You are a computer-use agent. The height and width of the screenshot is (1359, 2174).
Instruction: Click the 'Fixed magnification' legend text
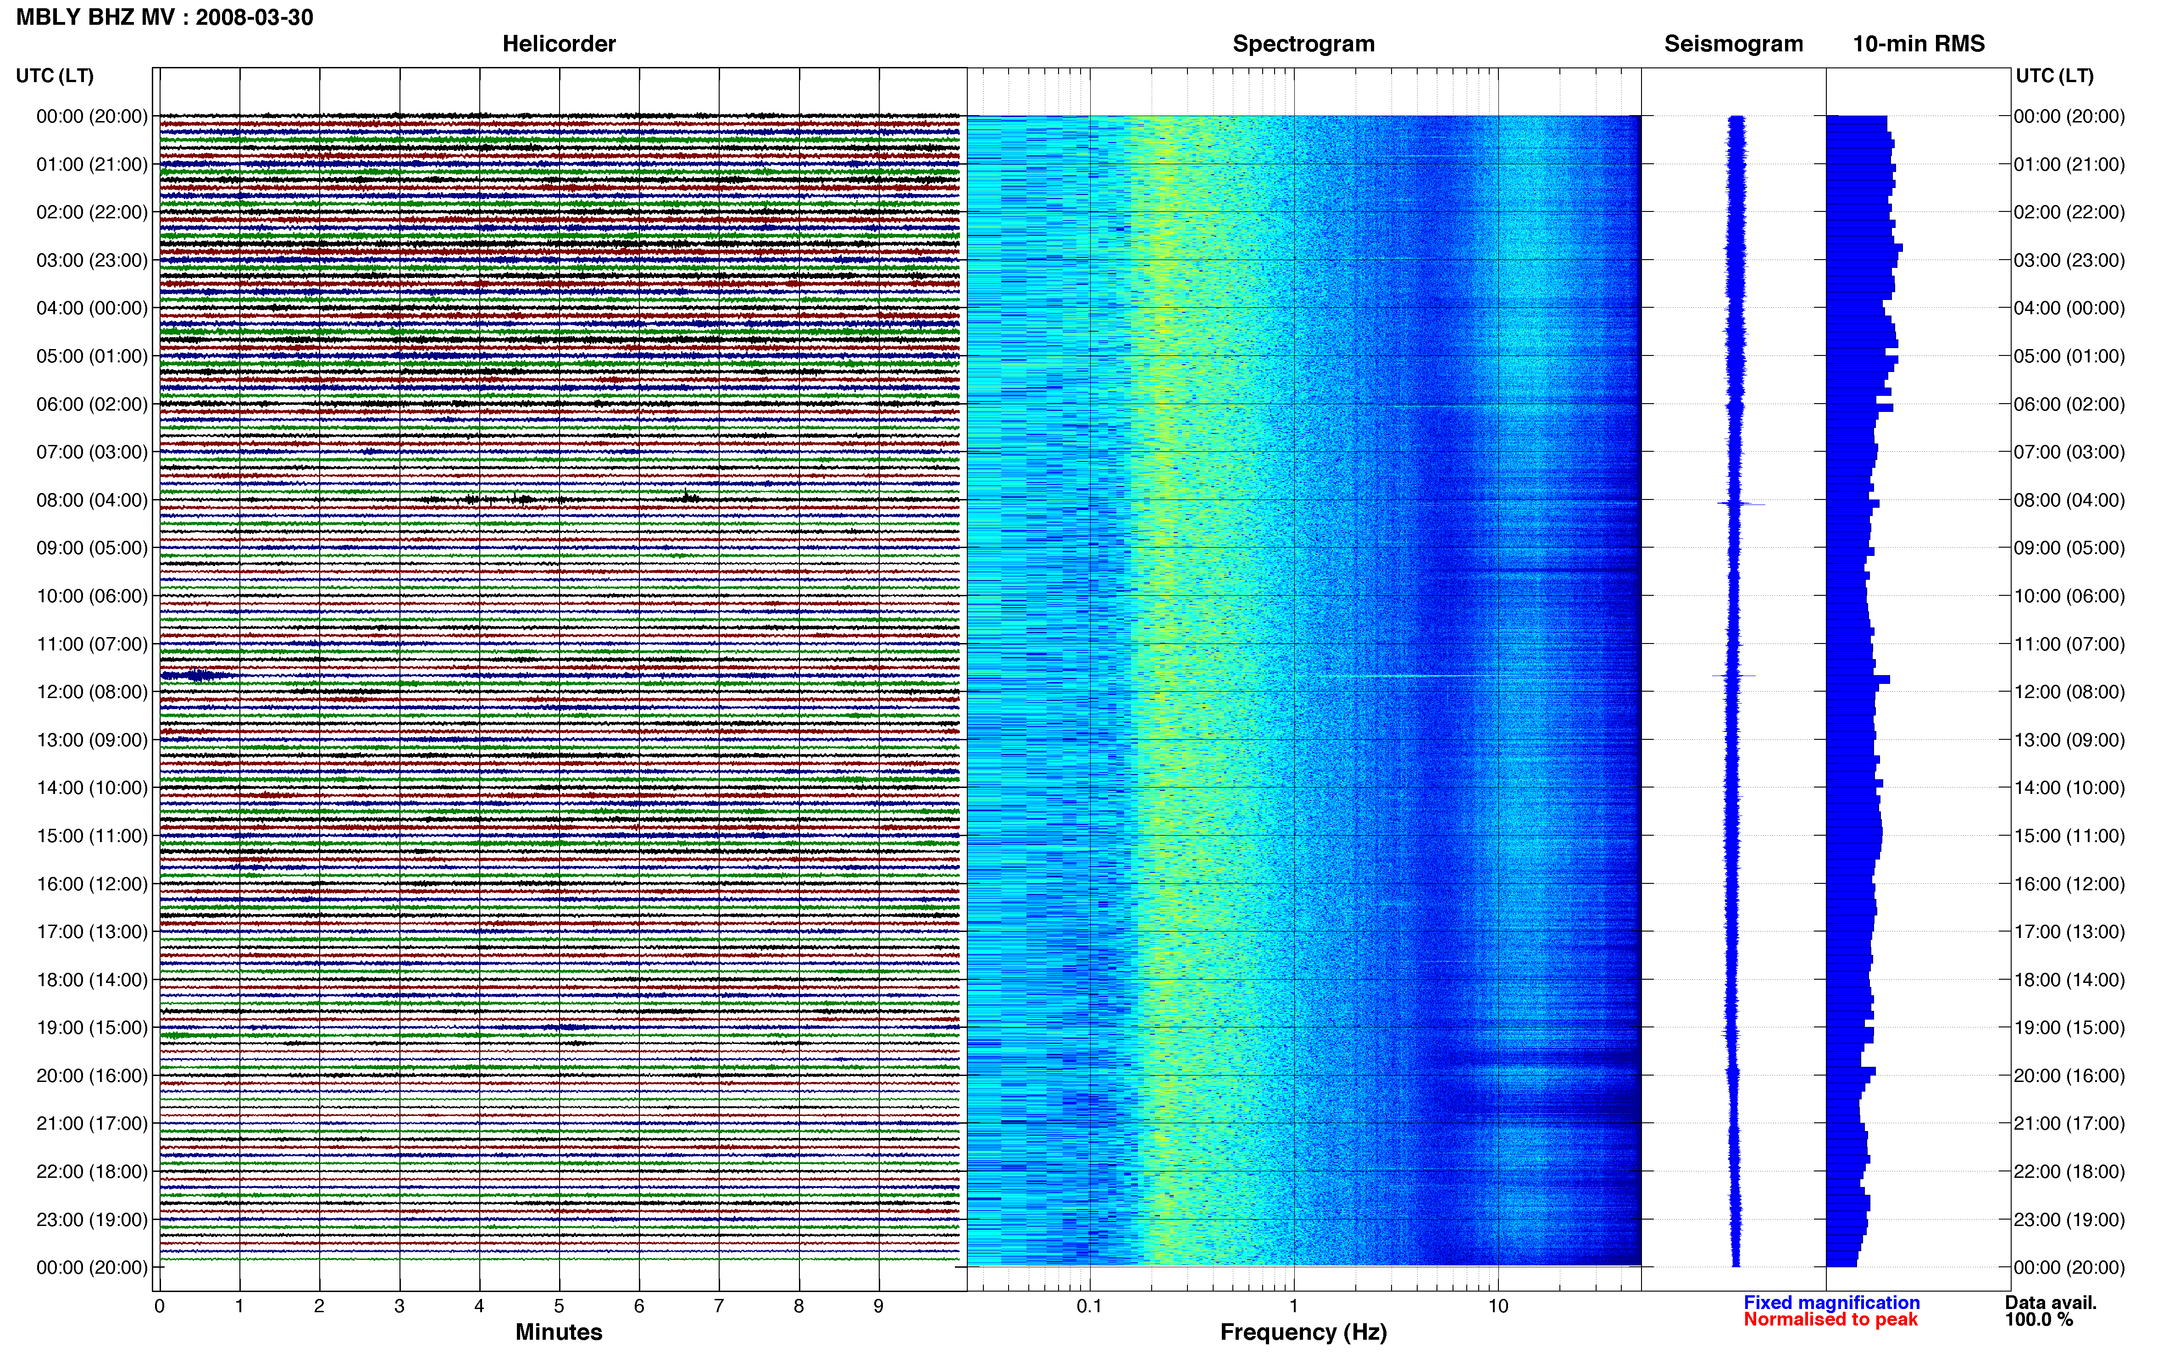coord(1831,1303)
